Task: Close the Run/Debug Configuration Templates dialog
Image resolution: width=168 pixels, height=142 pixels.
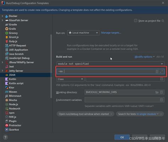Action: tap(163, 3)
